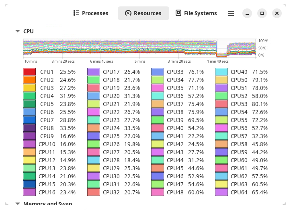This screenshot has height=210, width=291.
Task: Click the CPU64 color swatch
Action: click(x=221, y=192)
